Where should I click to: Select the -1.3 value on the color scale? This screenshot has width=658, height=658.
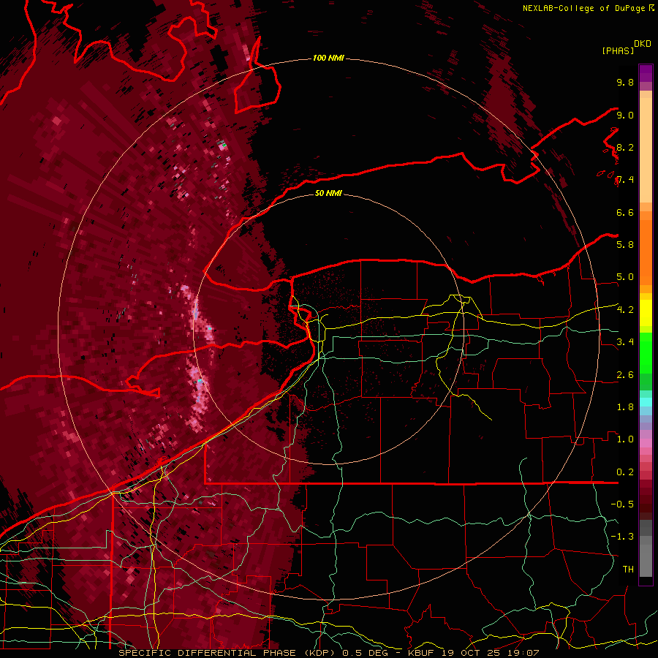[x=622, y=537]
